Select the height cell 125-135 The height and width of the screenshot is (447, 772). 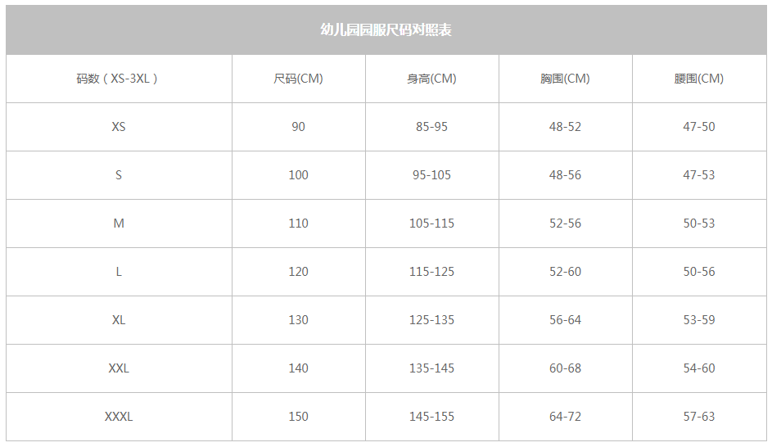(431, 320)
